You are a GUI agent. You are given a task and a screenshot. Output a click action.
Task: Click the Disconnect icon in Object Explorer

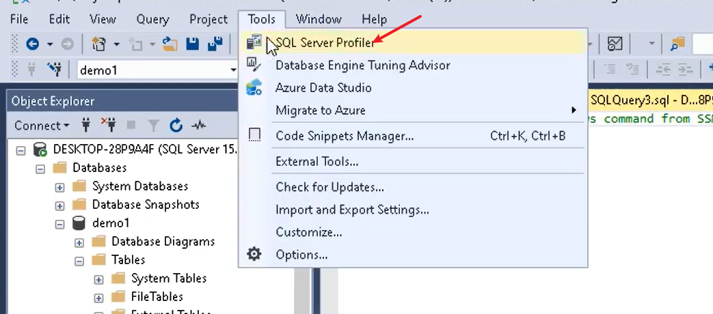108,125
